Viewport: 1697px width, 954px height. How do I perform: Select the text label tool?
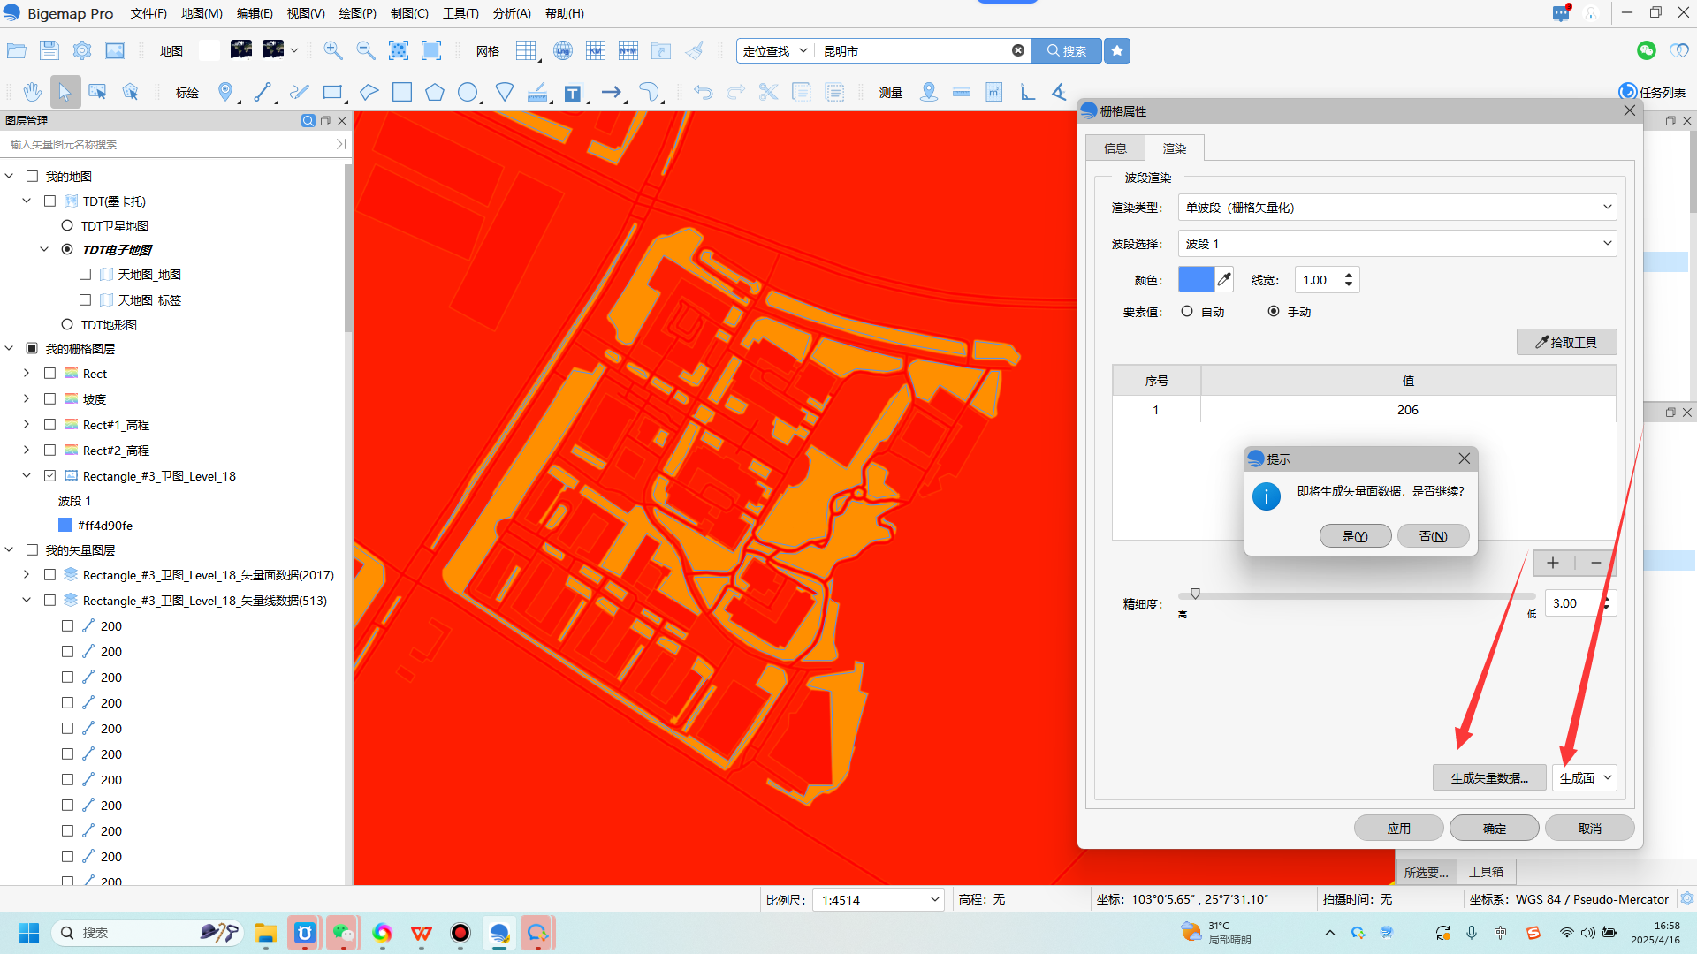point(573,93)
